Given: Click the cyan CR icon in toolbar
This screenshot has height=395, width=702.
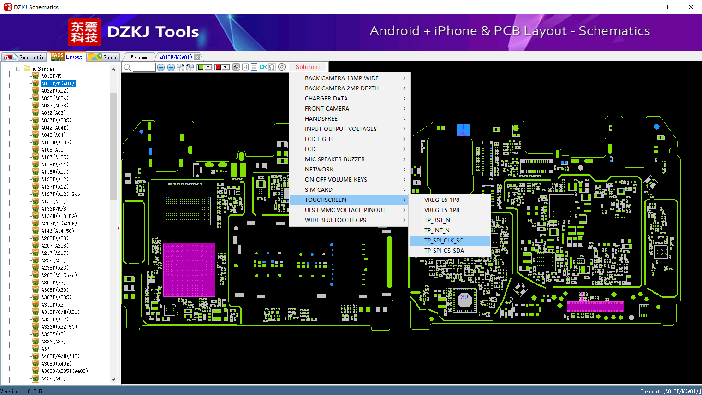Looking at the screenshot, I should pyautogui.click(x=263, y=67).
